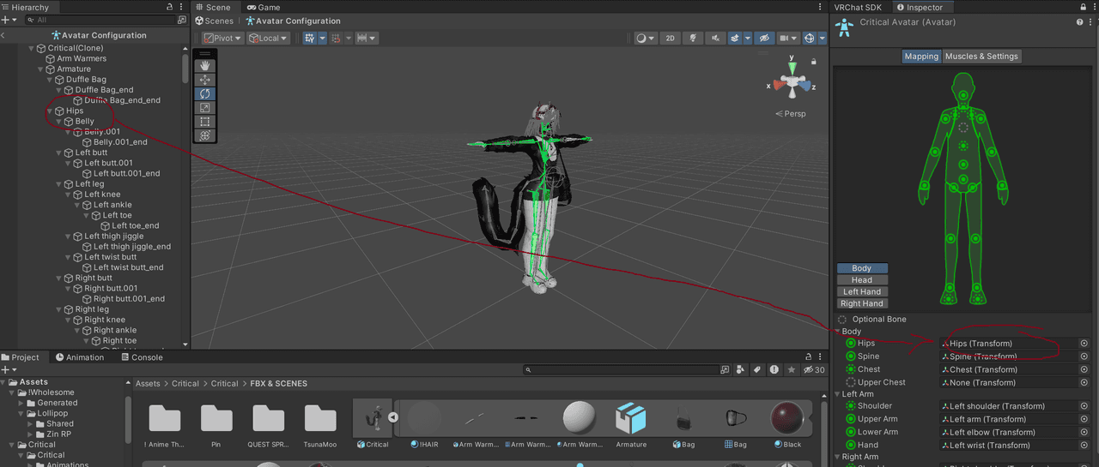Toggle scene lighting
The width and height of the screenshot is (1099, 467).
[692, 38]
